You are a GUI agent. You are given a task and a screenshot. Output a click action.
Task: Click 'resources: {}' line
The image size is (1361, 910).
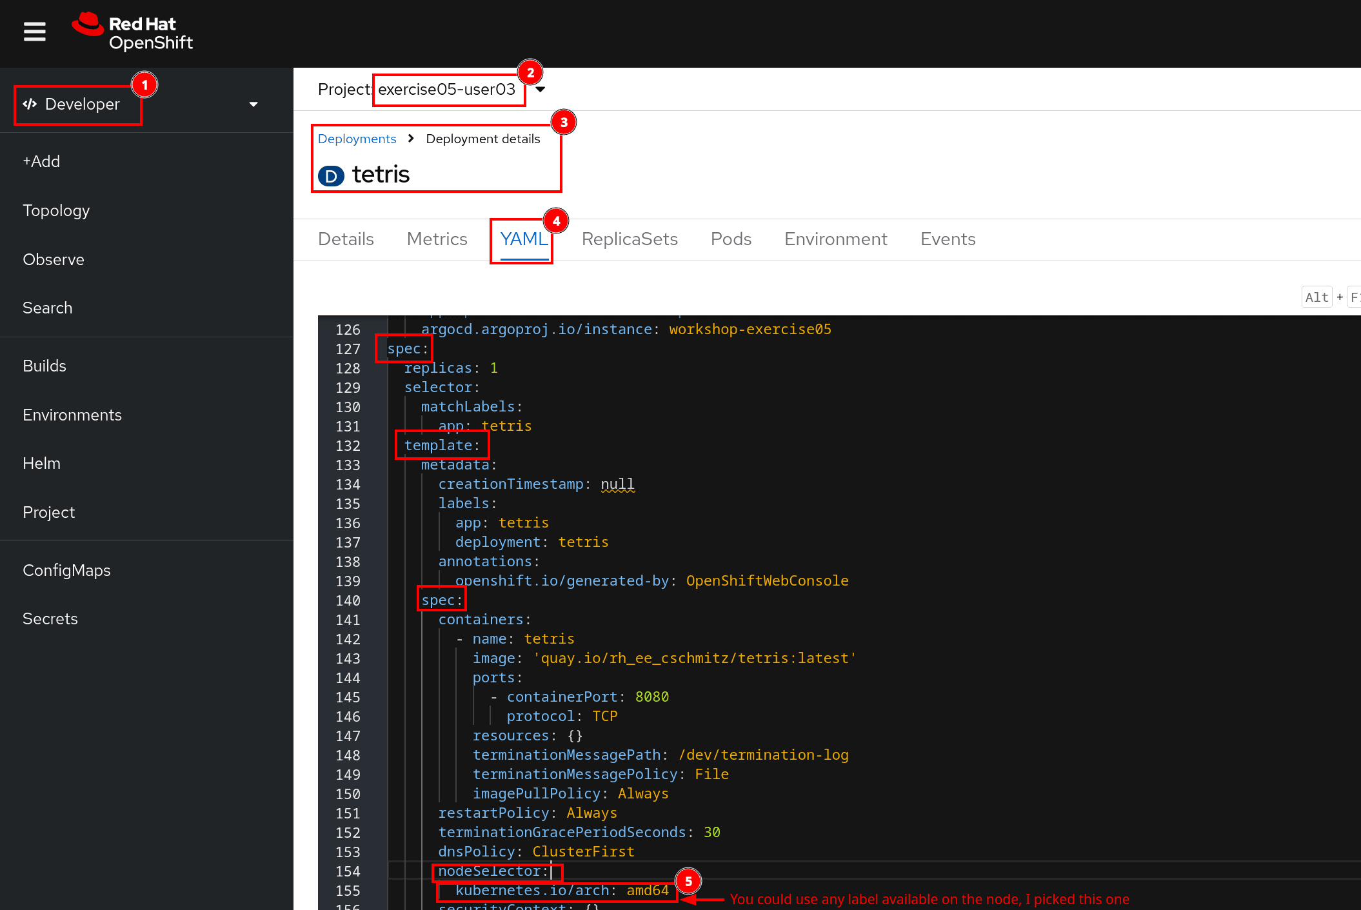pos(528,735)
